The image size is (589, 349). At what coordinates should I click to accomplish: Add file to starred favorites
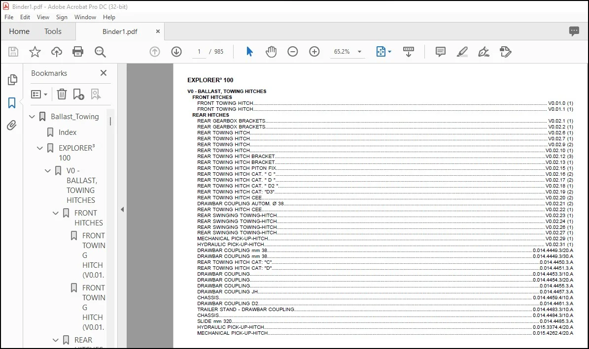pos(35,52)
